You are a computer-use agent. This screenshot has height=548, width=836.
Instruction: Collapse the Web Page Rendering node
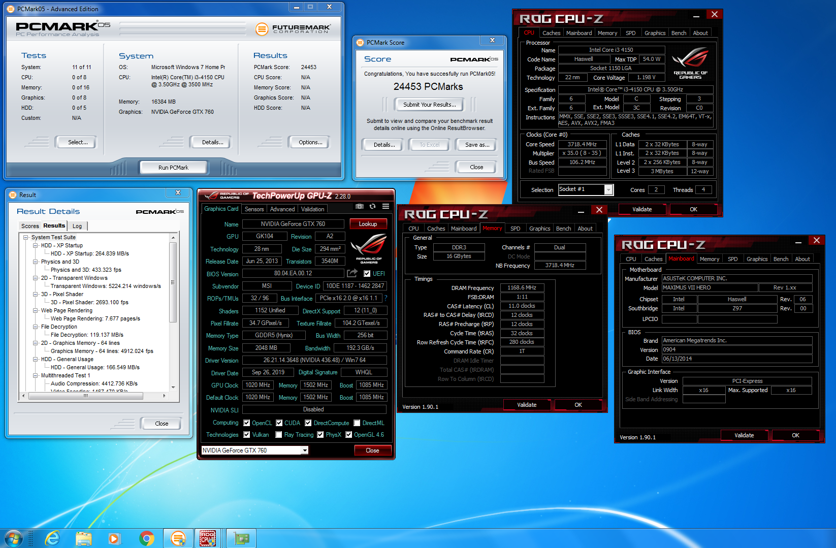tap(36, 310)
